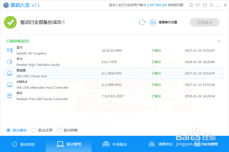
Task: Click the 网卡 network icon
Action: (x=10, y=96)
